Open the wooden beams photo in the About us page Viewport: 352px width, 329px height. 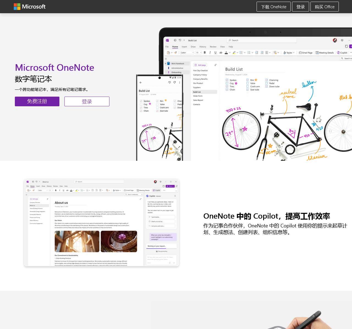77,241
